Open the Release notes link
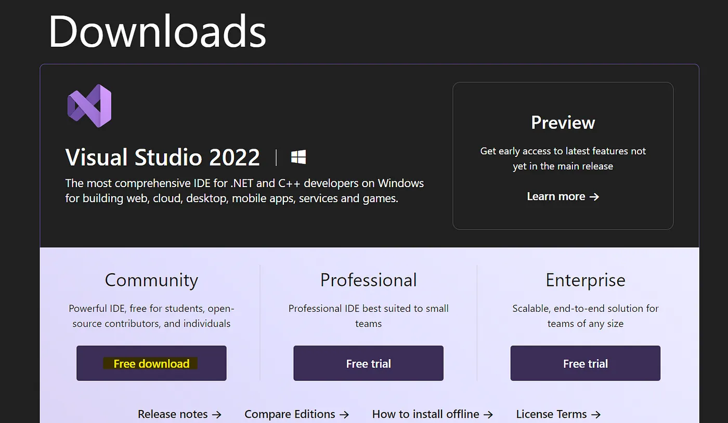Screen dimensions: 728x423 coord(179,414)
